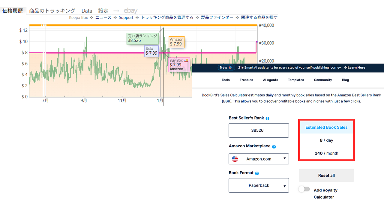Click the Best Seller's Rank input field

point(259,130)
